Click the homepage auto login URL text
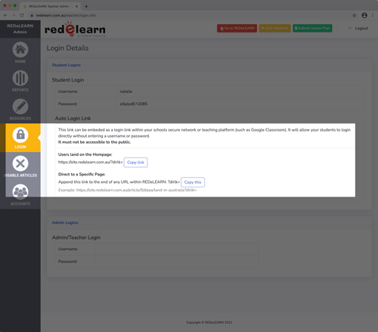The image size is (378, 332). [x=91, y=162]
